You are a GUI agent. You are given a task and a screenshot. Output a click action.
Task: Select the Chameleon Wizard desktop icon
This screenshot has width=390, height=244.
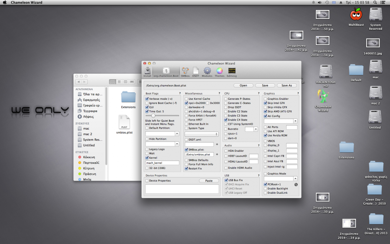click(x=323, y=100)
